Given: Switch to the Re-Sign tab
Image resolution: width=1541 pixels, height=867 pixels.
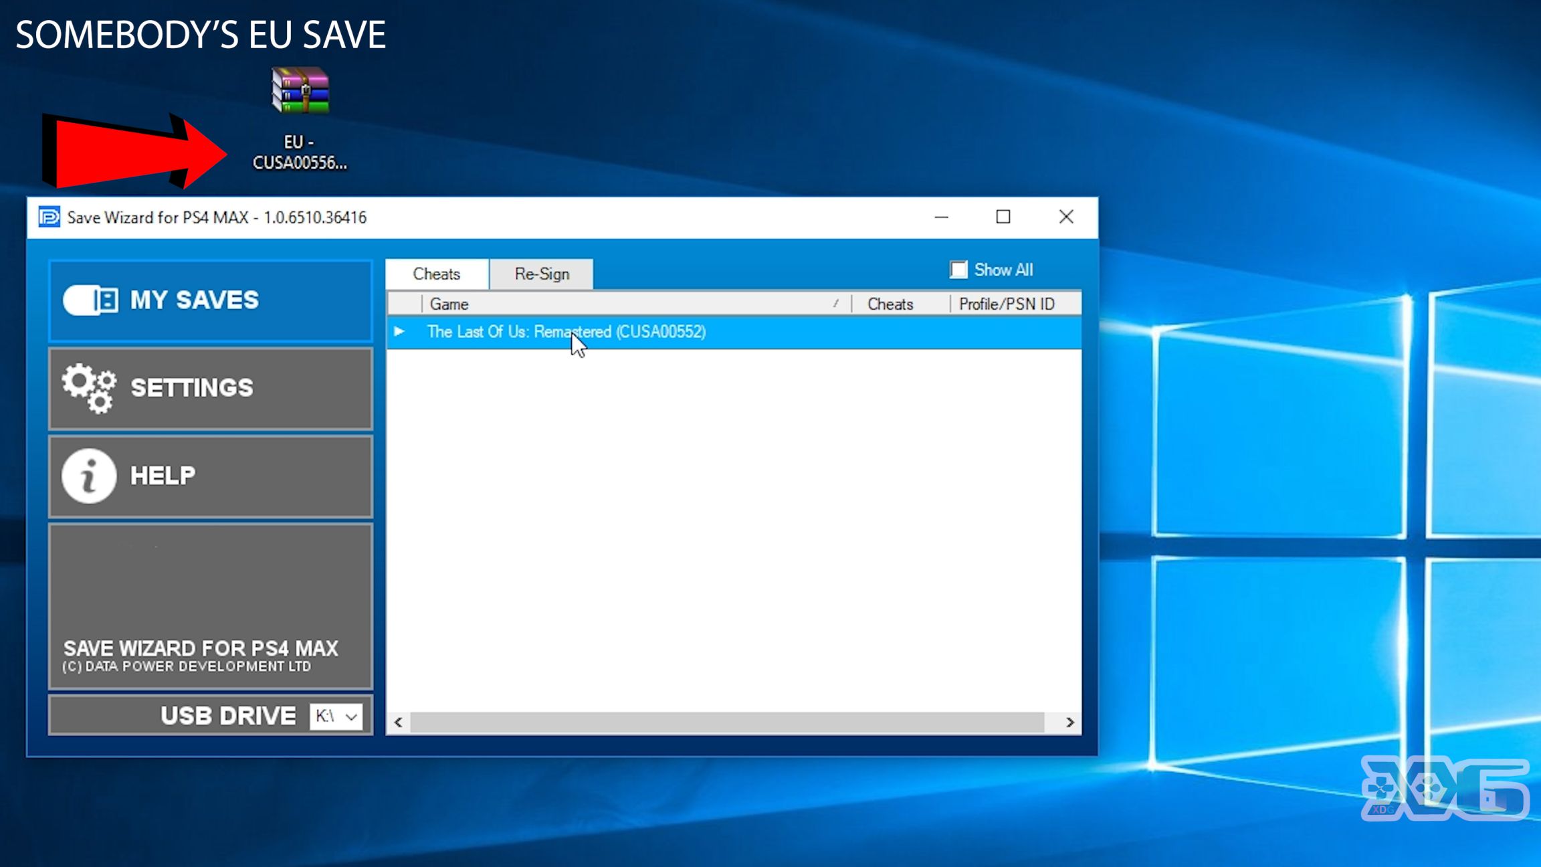Looking at the screenshot, I should click(x=541, y=273).
